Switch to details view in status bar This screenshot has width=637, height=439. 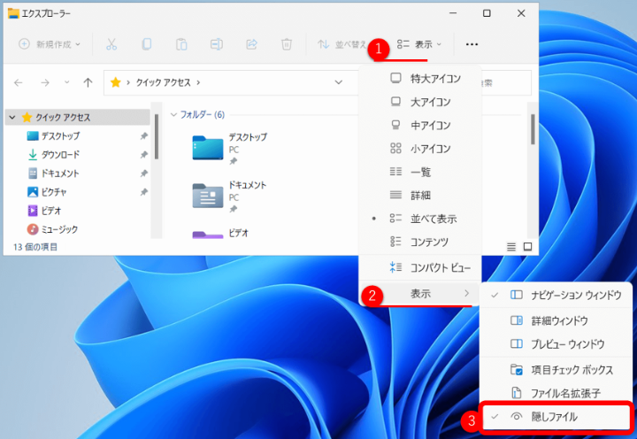click(511, 247)
